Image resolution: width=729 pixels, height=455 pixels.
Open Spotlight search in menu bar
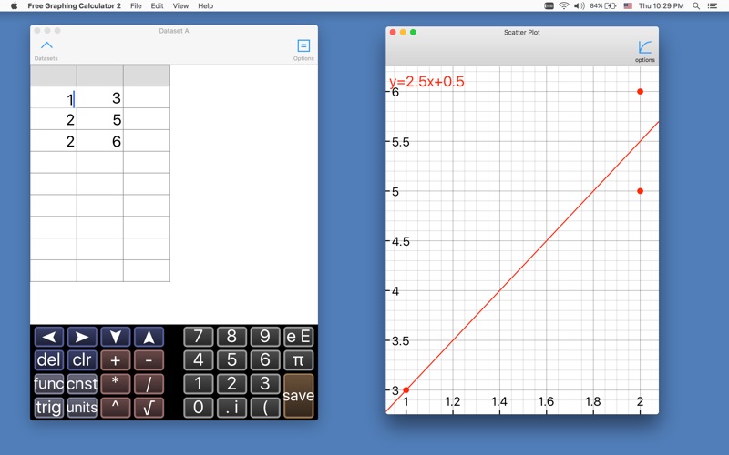tap(696, 6)
